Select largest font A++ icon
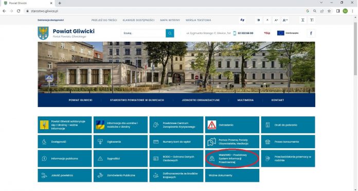The height and width of the screenshot is (191, 358). tap(285, 20)
